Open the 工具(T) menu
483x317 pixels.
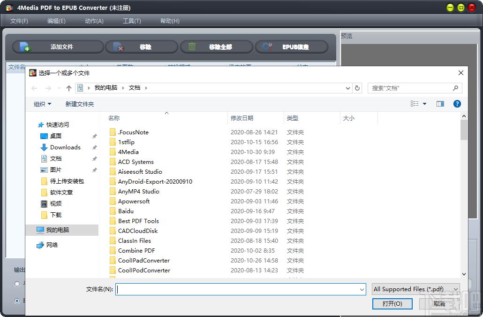click(132, 21)
